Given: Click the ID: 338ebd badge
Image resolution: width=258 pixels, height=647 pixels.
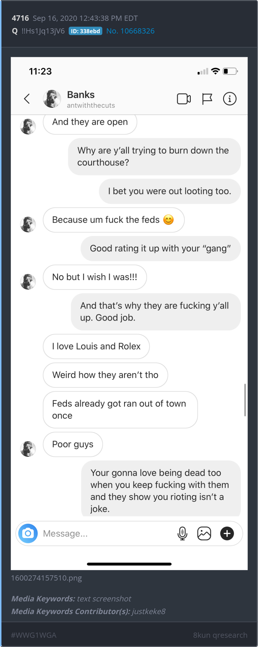Looking at the screenshot, I should point(85,31).
